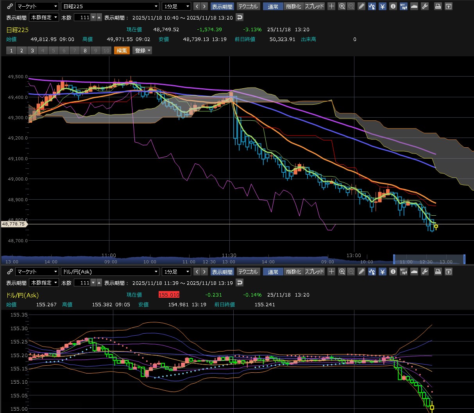Open the 1分足 timeframe dropdown in top chart
This screenshot has width=474, height=413.
click(176, 6)
